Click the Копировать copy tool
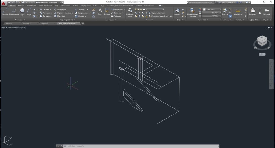This screenshot has width=275, height=148. (46, 13)
